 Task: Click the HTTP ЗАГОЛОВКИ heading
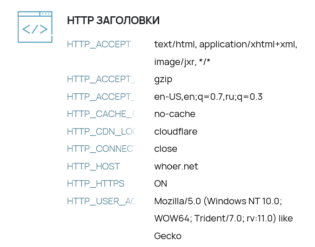[113, 20]
